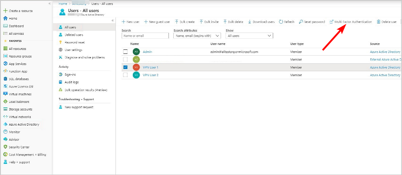
Task: Click the Admin user AD avatar
Action: (136, 52)
